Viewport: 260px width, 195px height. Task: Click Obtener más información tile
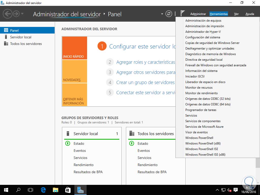tap(74, 95)
